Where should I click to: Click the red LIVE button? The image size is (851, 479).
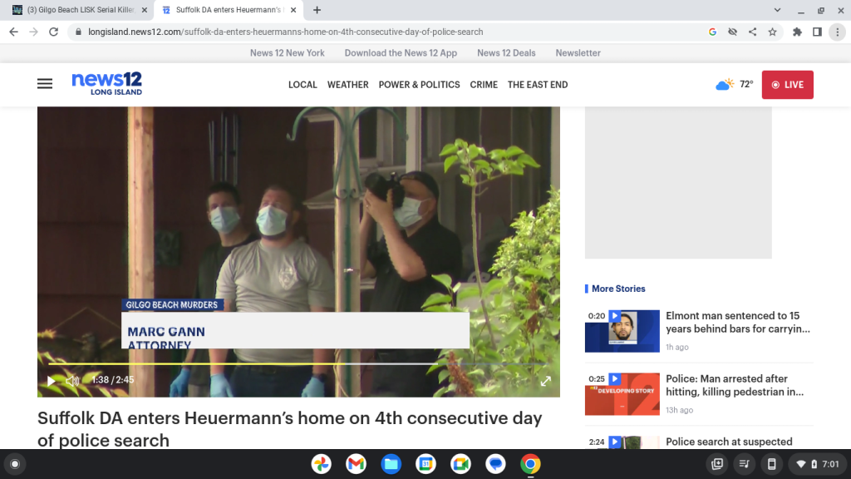[x=787, y=85]
